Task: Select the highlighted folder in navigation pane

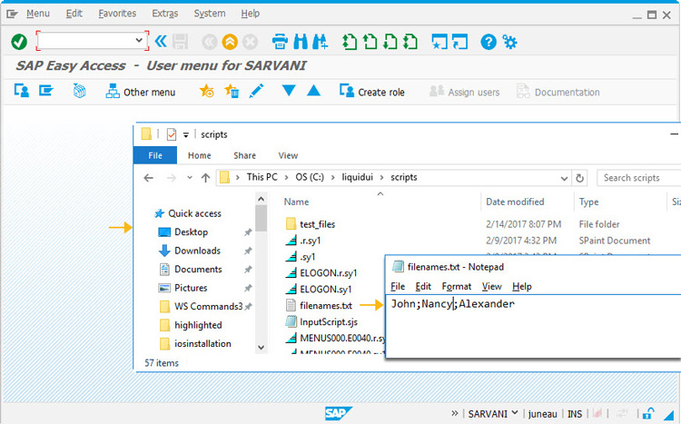Action: pyautogui.click(x=198, y=325)
